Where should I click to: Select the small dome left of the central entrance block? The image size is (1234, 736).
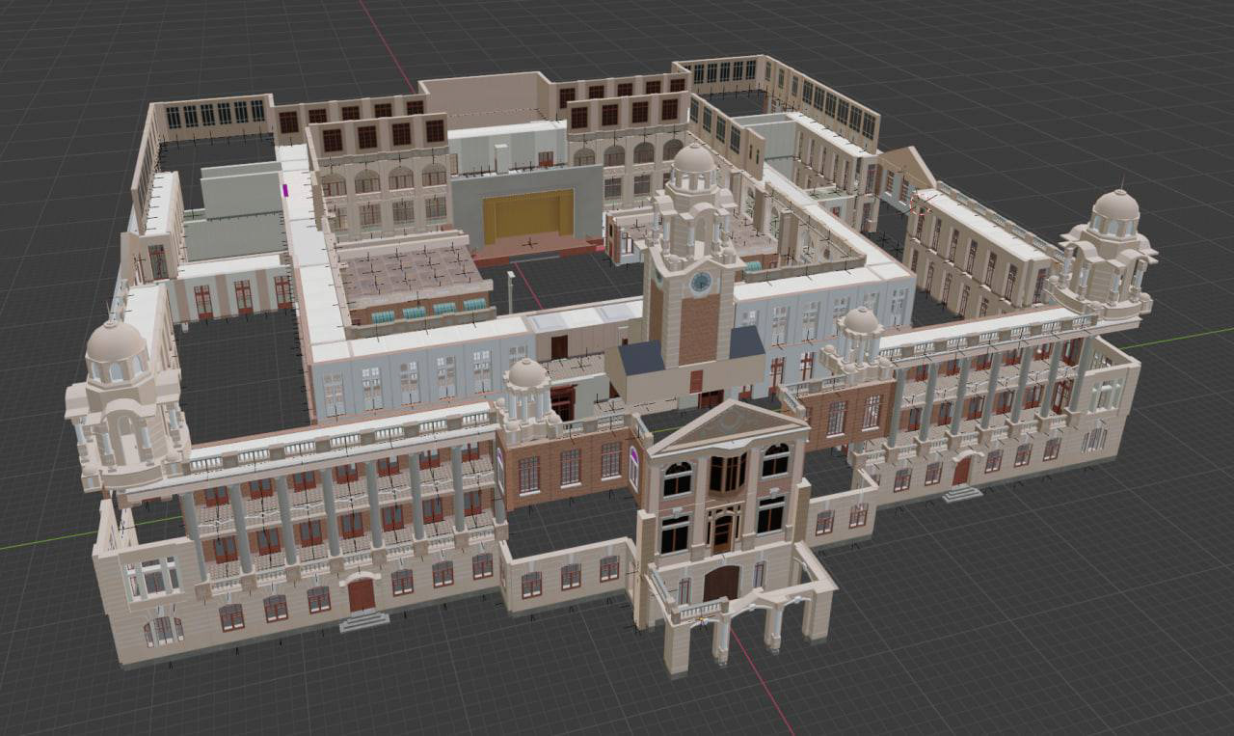pyautogui.click(x=527, y=373)
